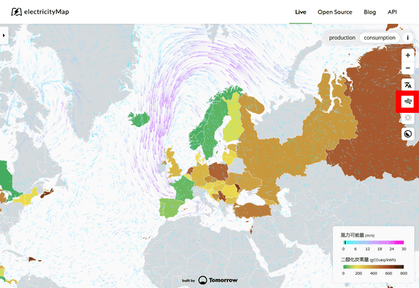Click the zoom in plus button
Viewport: 419px width, 288px height.
coord(408,55)
